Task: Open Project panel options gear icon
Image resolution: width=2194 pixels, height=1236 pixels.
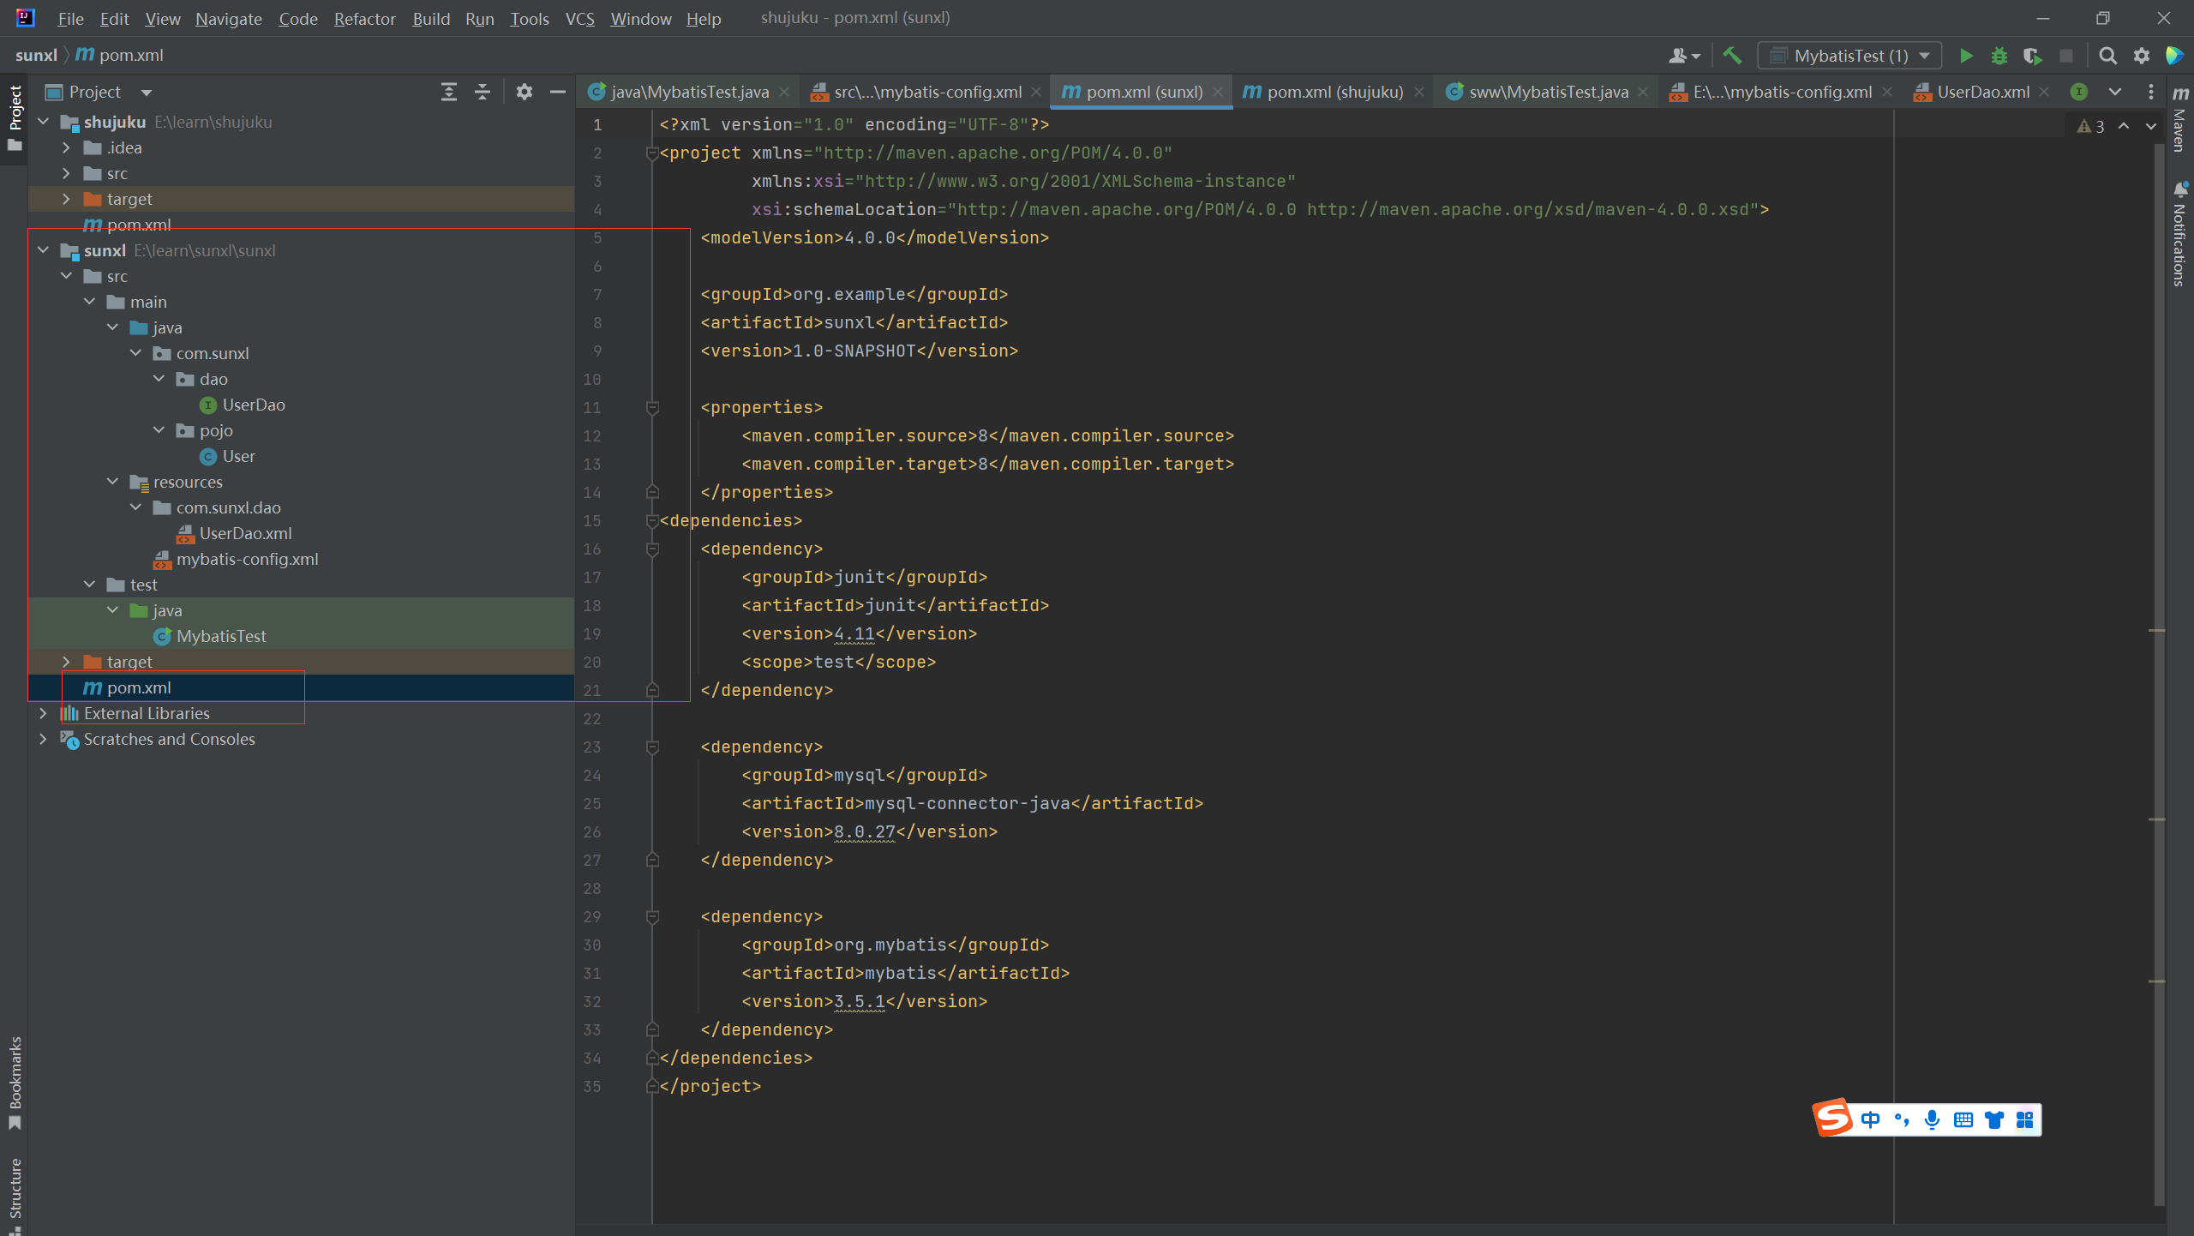Action: (x=525, y=92)
